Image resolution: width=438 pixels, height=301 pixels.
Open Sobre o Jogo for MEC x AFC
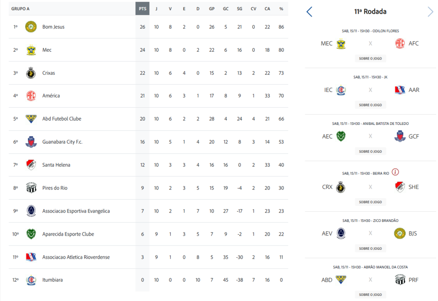point(370,59)
